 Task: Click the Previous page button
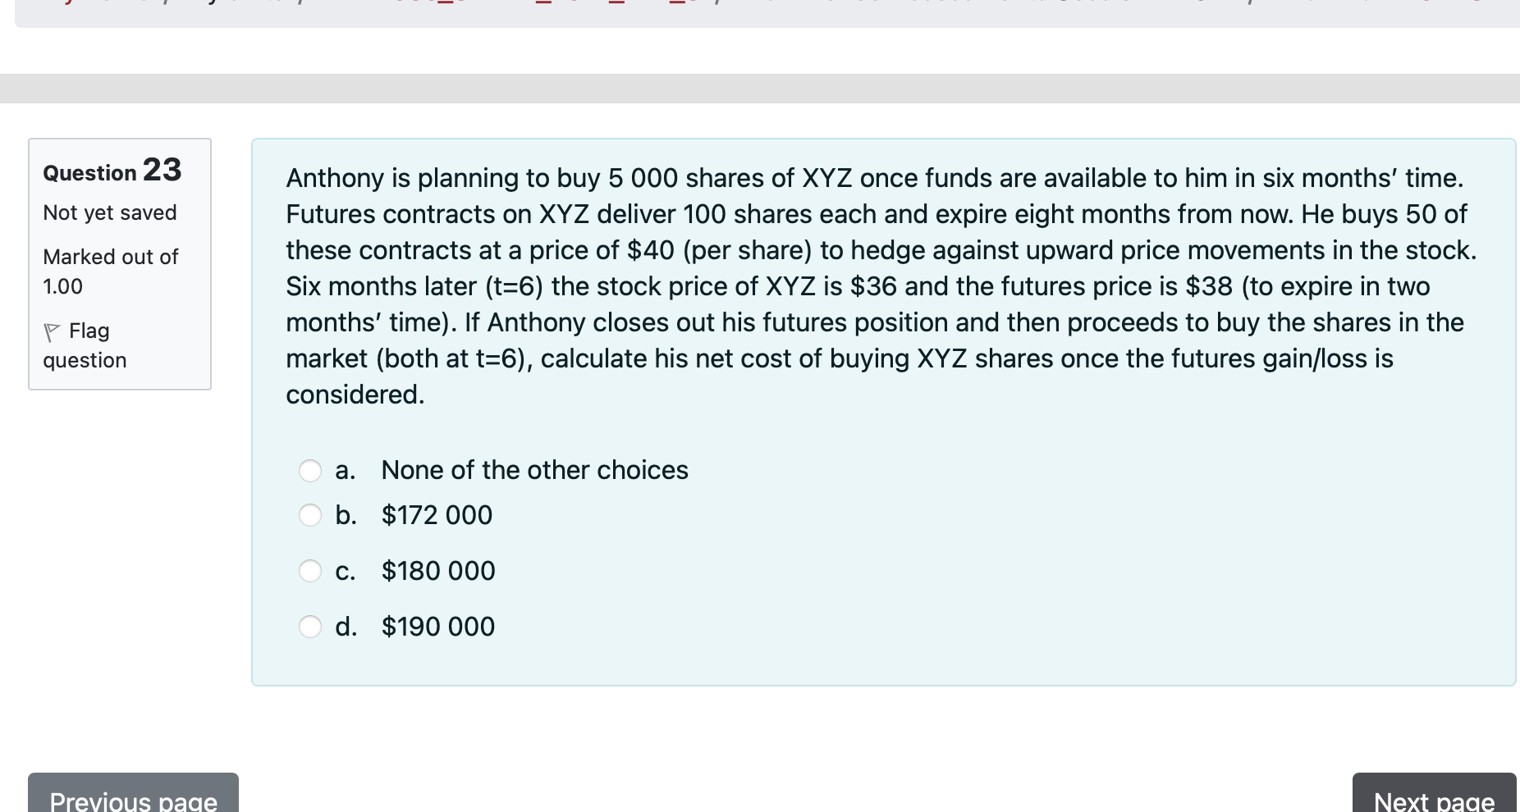click(x=131, y=797)
